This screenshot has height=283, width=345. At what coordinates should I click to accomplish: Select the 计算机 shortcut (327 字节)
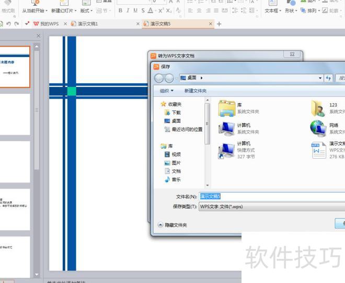[x=237, y=150]
